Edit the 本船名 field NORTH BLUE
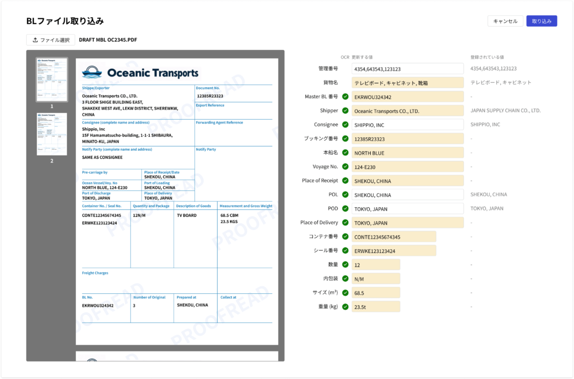The height and width of the screenshot is (379, 574). coord(408,153)
